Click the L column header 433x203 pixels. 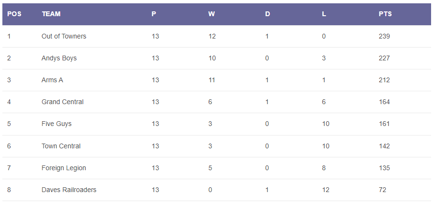(324, 14)
